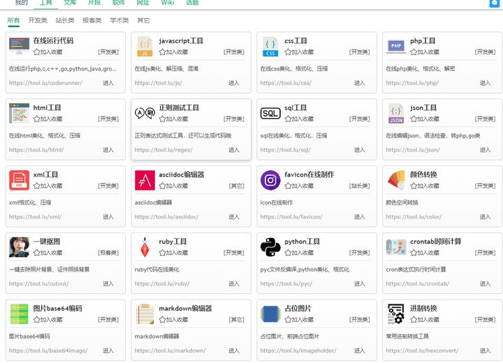Click the markdown编辑器 notepad icon
Screen dimensions: 503x363
coord(145,314)
